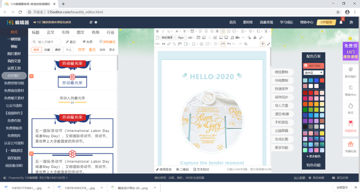
Task: Insert video using the camera icon
Action: 237,37
